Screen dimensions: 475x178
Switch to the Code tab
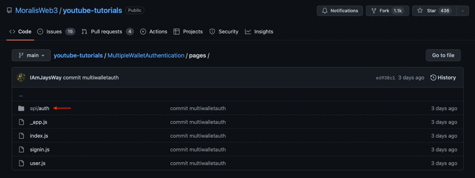pos(20,31)
